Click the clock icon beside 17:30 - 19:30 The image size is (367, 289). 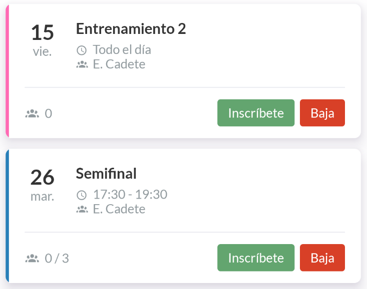coord(82,195)
